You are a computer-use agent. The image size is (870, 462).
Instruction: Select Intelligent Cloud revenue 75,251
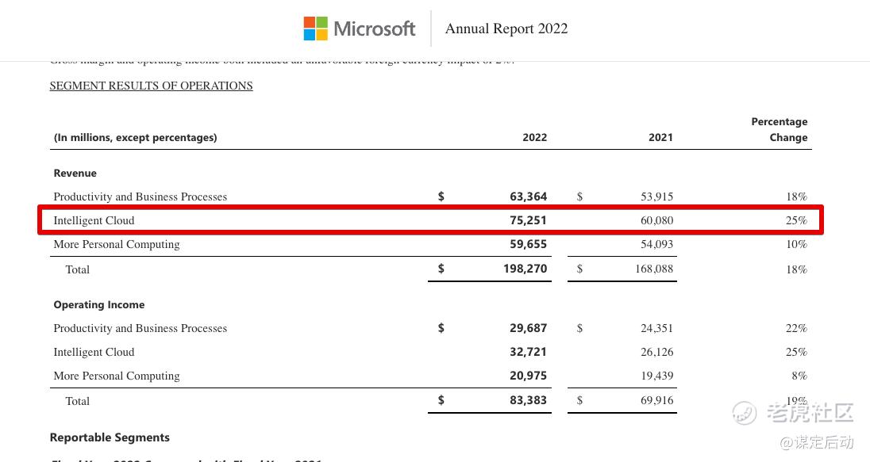[x=528, y=220]
